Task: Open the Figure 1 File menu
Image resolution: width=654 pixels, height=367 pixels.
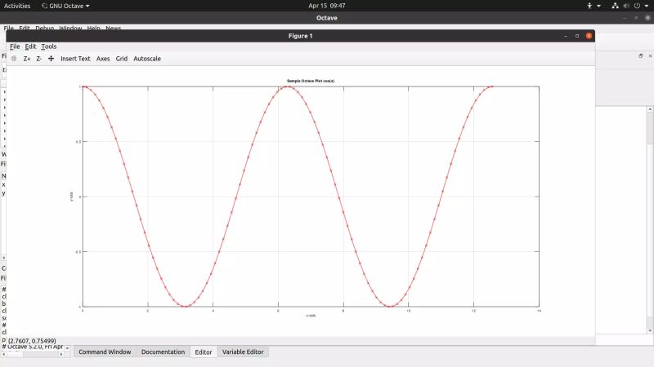Action: (15, 46)
